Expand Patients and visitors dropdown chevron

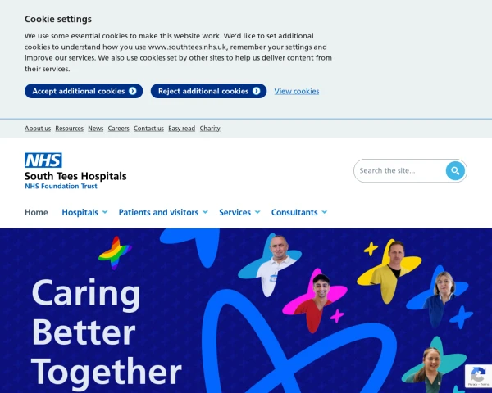click(206, 212)
